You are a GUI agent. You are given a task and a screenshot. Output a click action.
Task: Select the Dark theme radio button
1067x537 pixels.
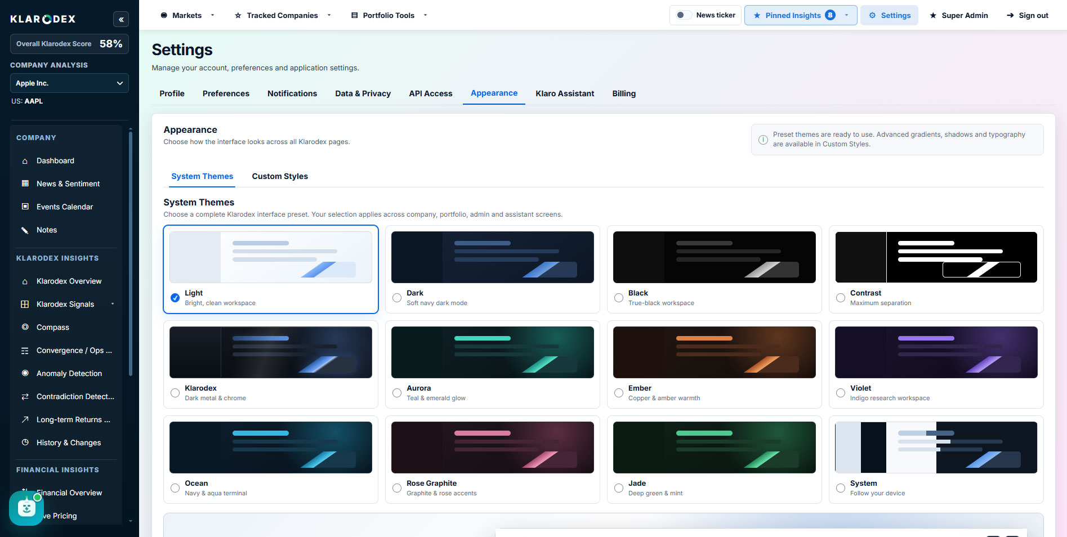click(397, 298)
